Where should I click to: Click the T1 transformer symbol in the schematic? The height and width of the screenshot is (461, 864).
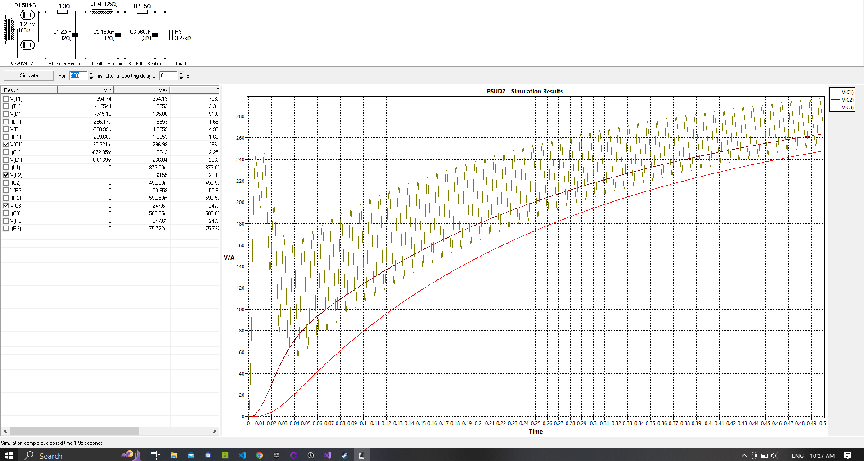9,30
